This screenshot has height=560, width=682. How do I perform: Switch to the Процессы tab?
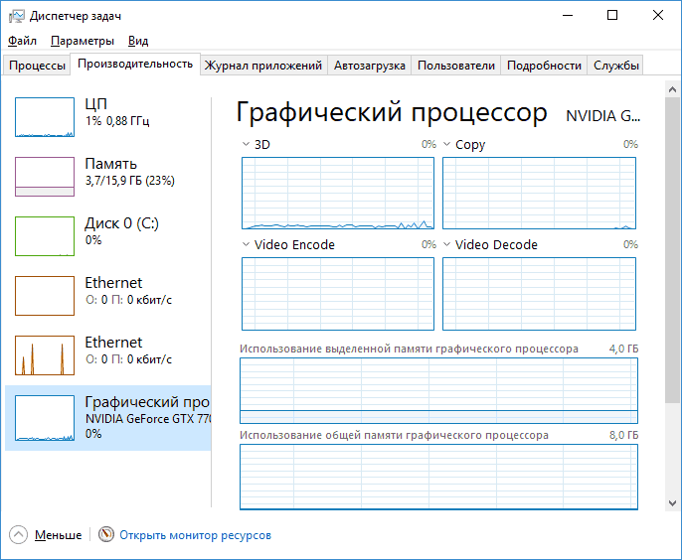[x=37, y=66]
